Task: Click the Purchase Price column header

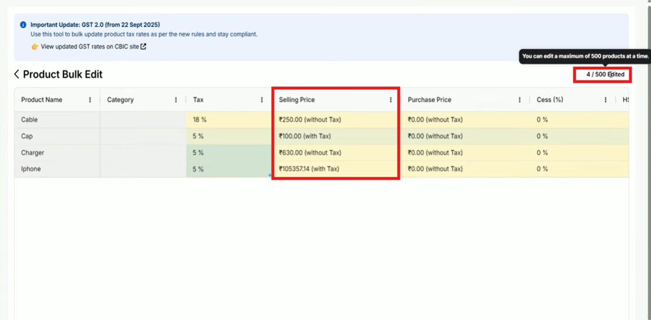Action: (x=429, y=100)
